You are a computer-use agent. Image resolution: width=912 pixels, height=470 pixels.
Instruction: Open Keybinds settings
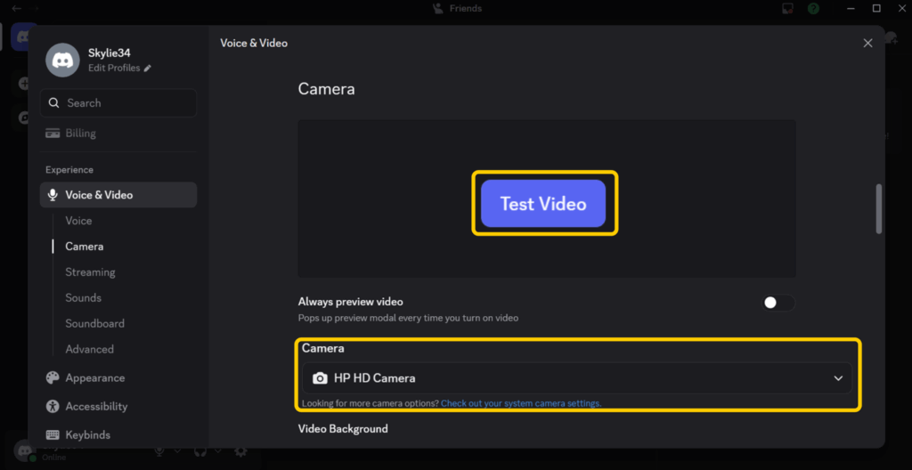[118, 434]
